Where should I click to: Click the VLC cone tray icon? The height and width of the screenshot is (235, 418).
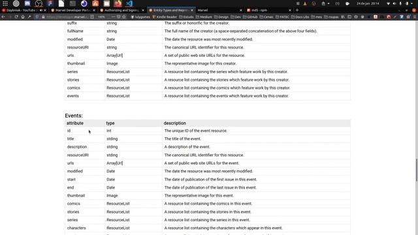click(x=305, y=3)
